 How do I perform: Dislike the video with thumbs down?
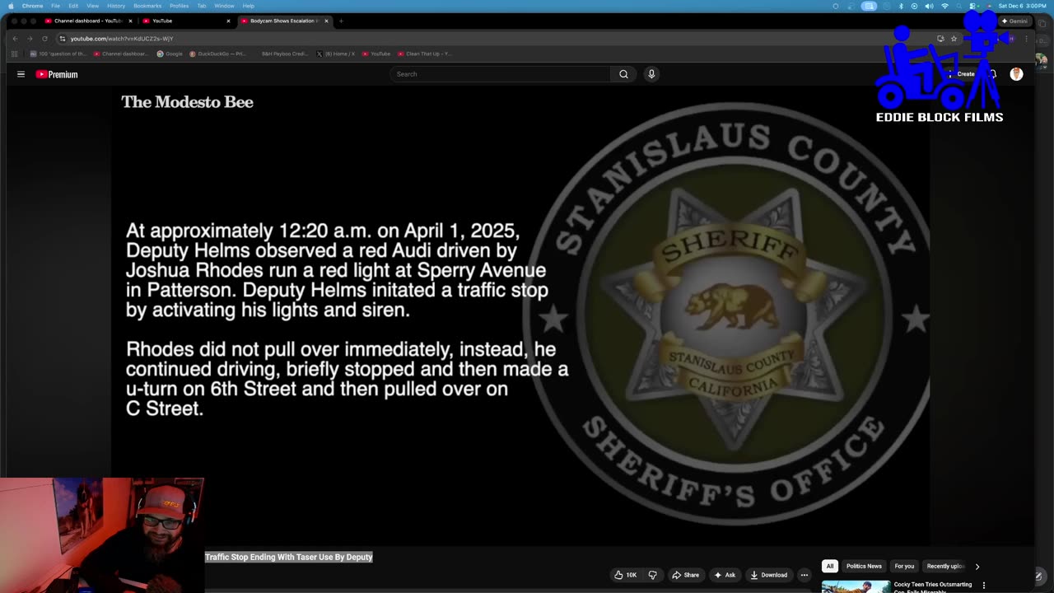coord(653,575)
